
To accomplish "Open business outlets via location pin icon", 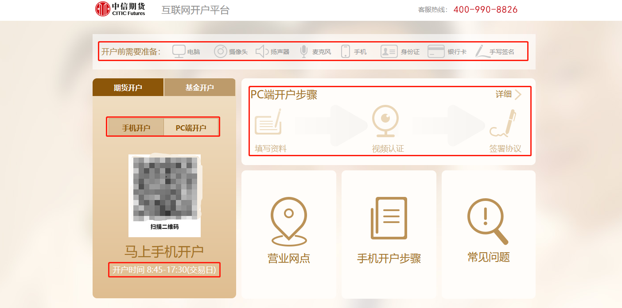I will (x=289, y=221).
